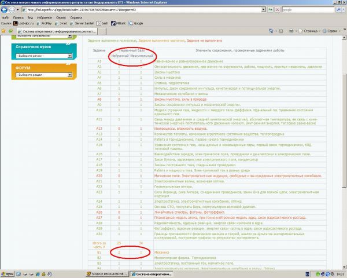Click the page's vertical scrollbar
The height and width of the screenshot is (278, 347).
click(x=344, y=145)
